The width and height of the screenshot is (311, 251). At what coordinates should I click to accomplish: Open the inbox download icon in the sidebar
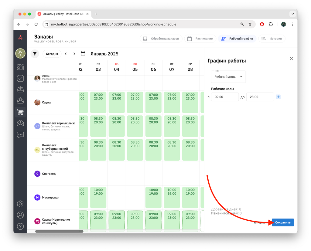20,90
